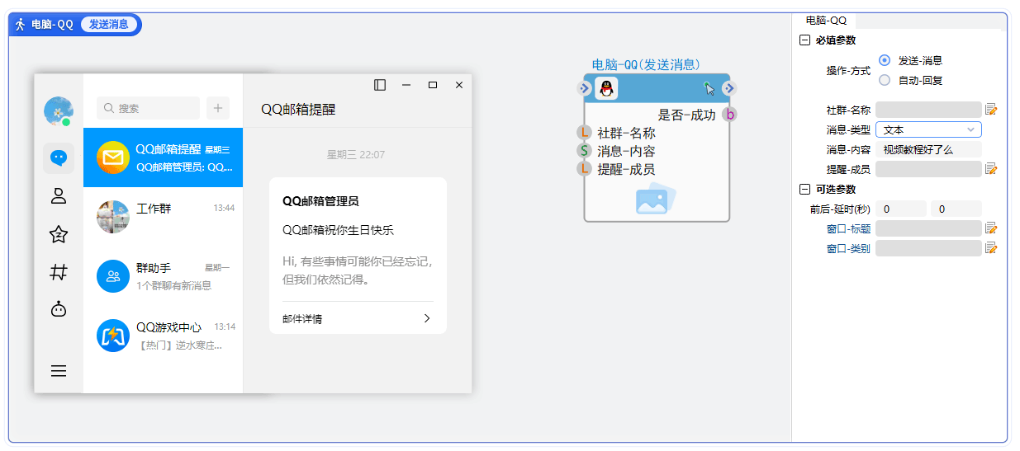Switch to the 电脑-QQ properties tab
This screenshot has height=451, width=1020.
pyautogui.click(x=826, y=21)
